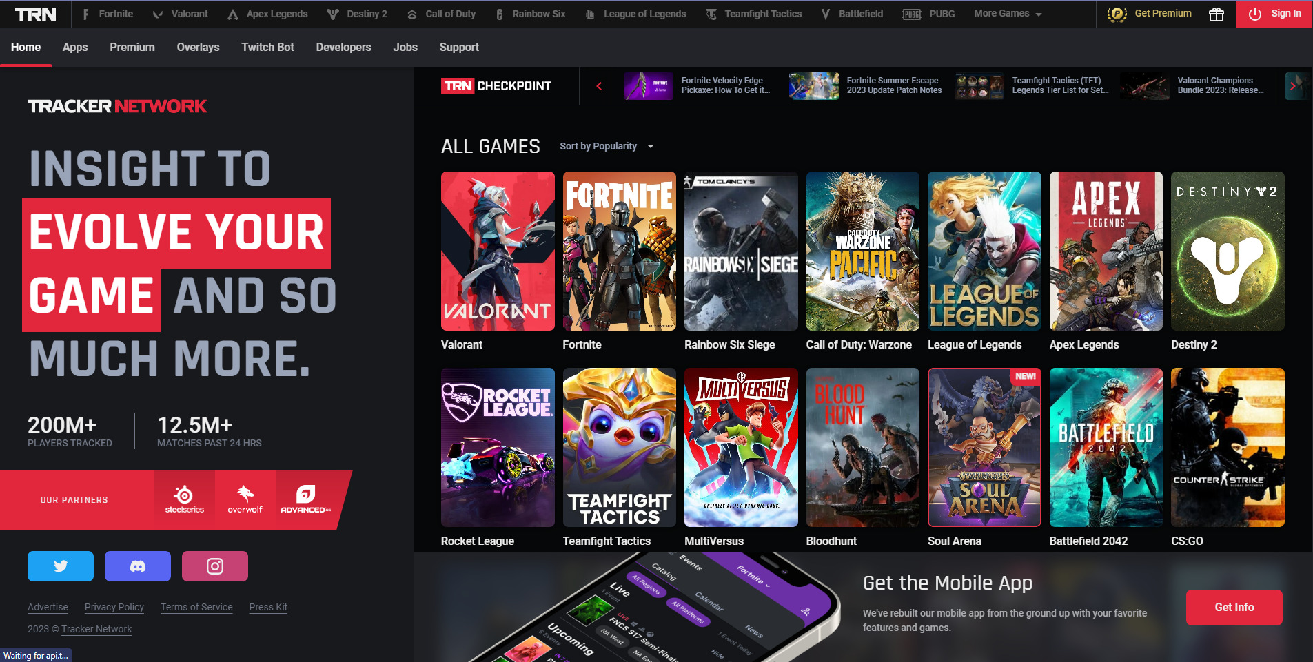The width and height of the screenshot is (1313, 662).
Task: Click the TRN Checkpoint logo
Action: click(x=496, y=86)
